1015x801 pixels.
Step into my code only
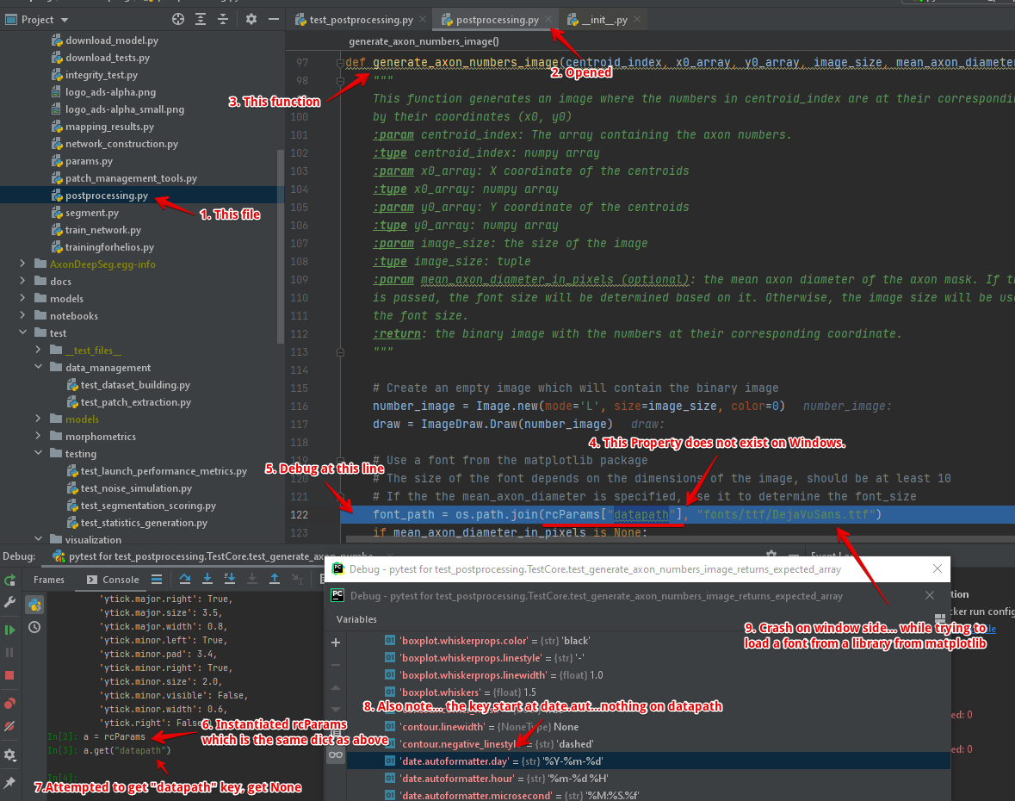tap(230, 579)
